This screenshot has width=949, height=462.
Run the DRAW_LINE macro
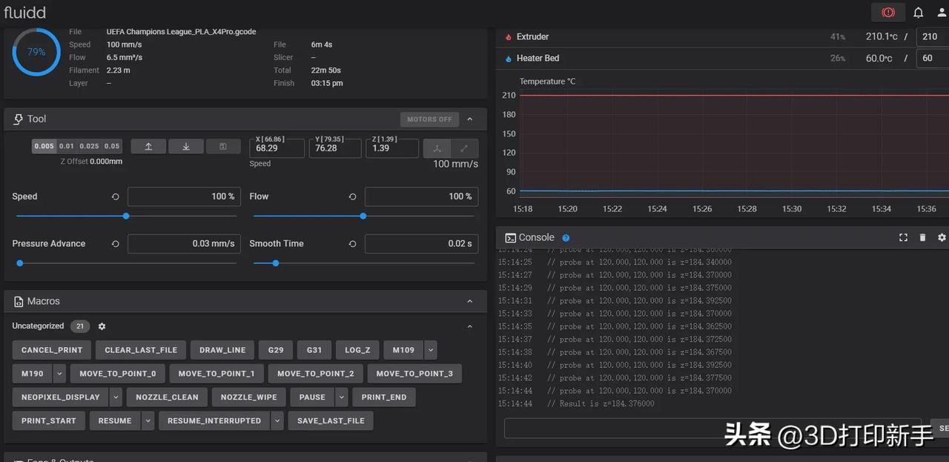coord(222,350)
